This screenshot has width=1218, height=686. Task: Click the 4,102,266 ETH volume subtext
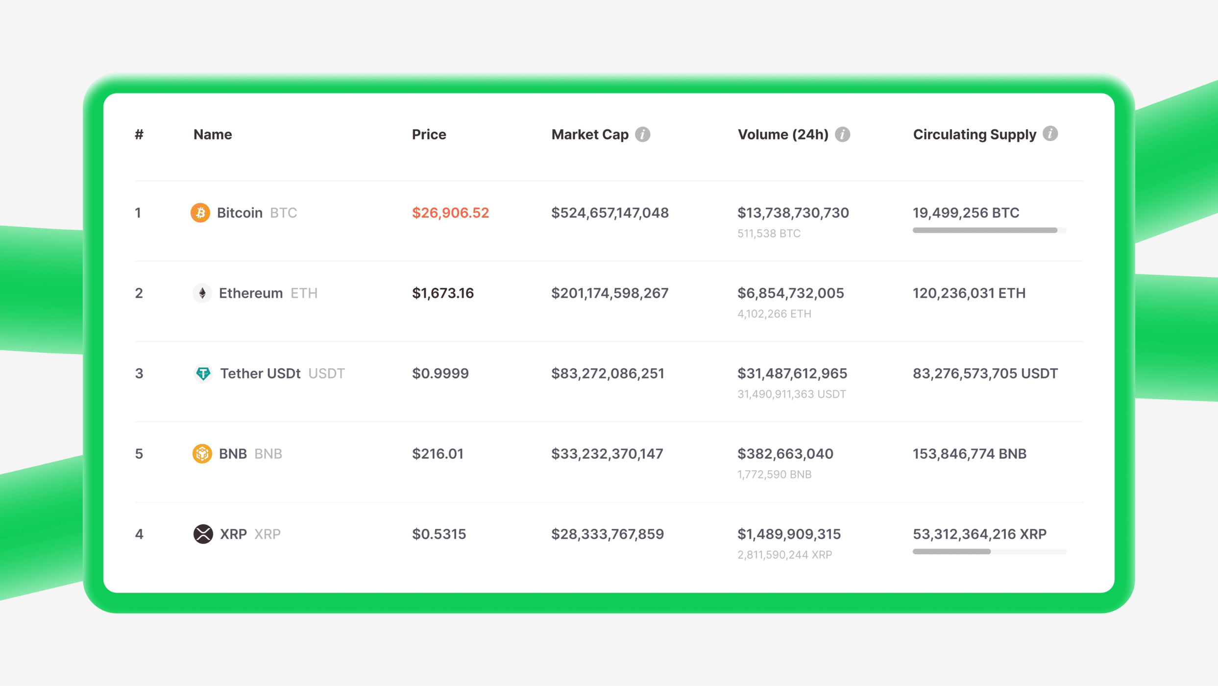point(775,314)
